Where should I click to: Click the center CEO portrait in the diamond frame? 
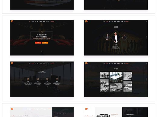coord(116,37)
